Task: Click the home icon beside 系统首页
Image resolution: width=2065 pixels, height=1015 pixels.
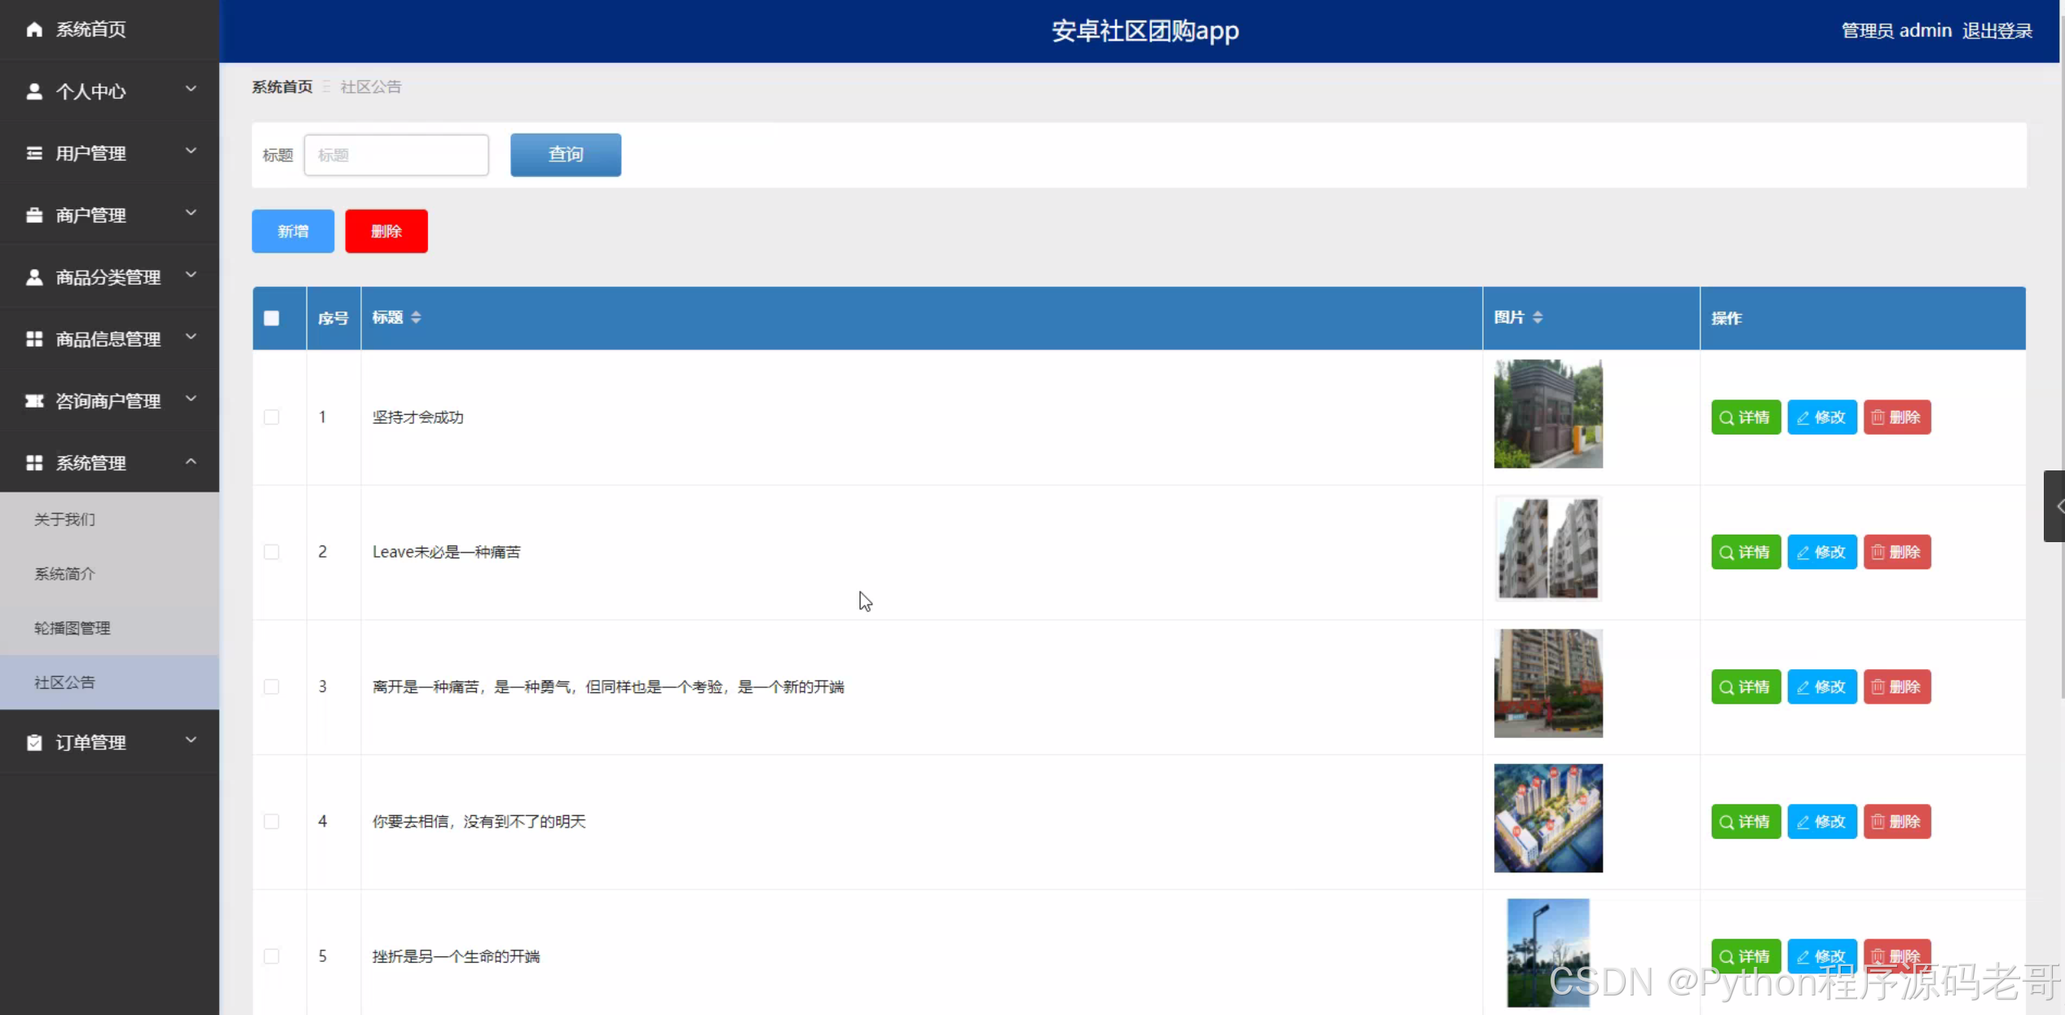Action: pyautogui.click(x=34, y=29)
